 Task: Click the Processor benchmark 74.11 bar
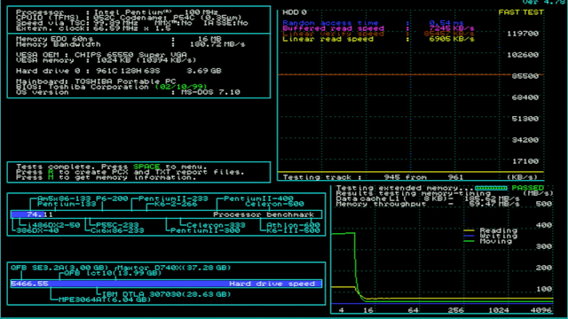click(x=166, y=214)
